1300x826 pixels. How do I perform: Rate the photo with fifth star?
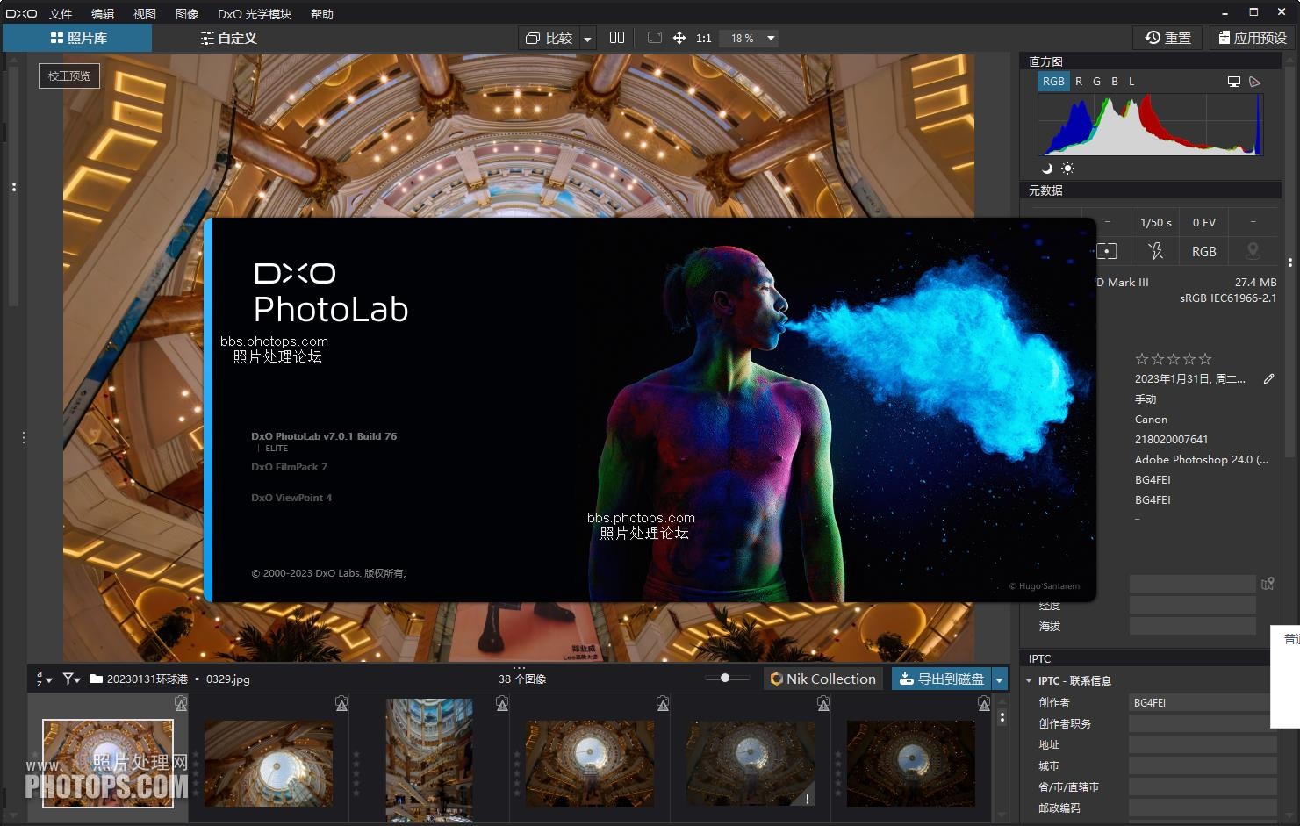1205,358
